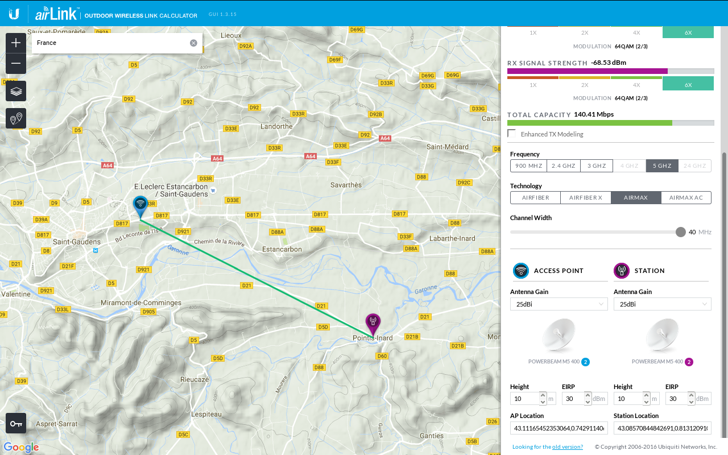Choose airFiber technology

click(535, 198)
